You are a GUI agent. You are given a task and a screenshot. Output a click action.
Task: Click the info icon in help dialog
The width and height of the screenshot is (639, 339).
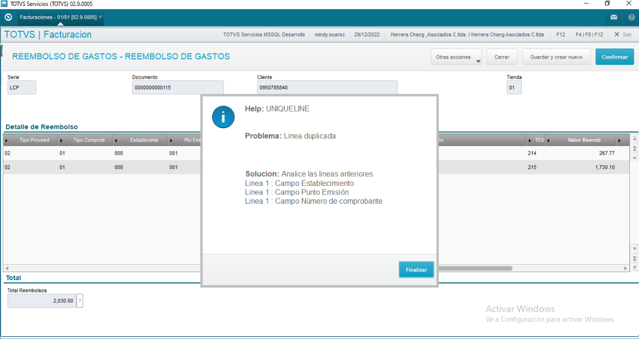point(223,117)
